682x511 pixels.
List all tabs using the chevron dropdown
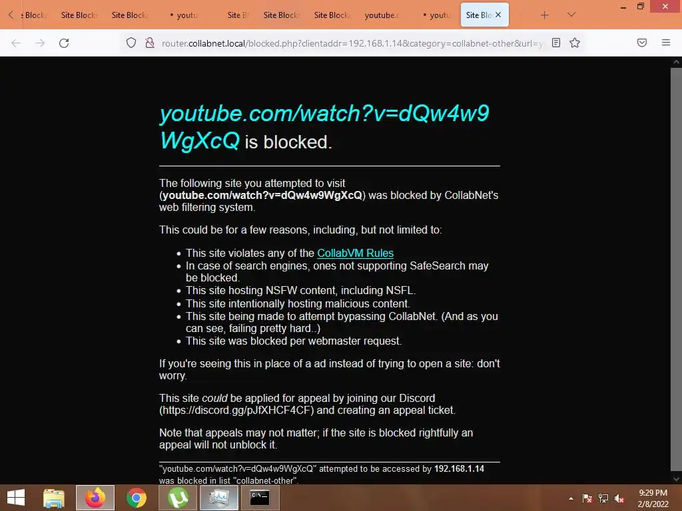click(571, 15)
